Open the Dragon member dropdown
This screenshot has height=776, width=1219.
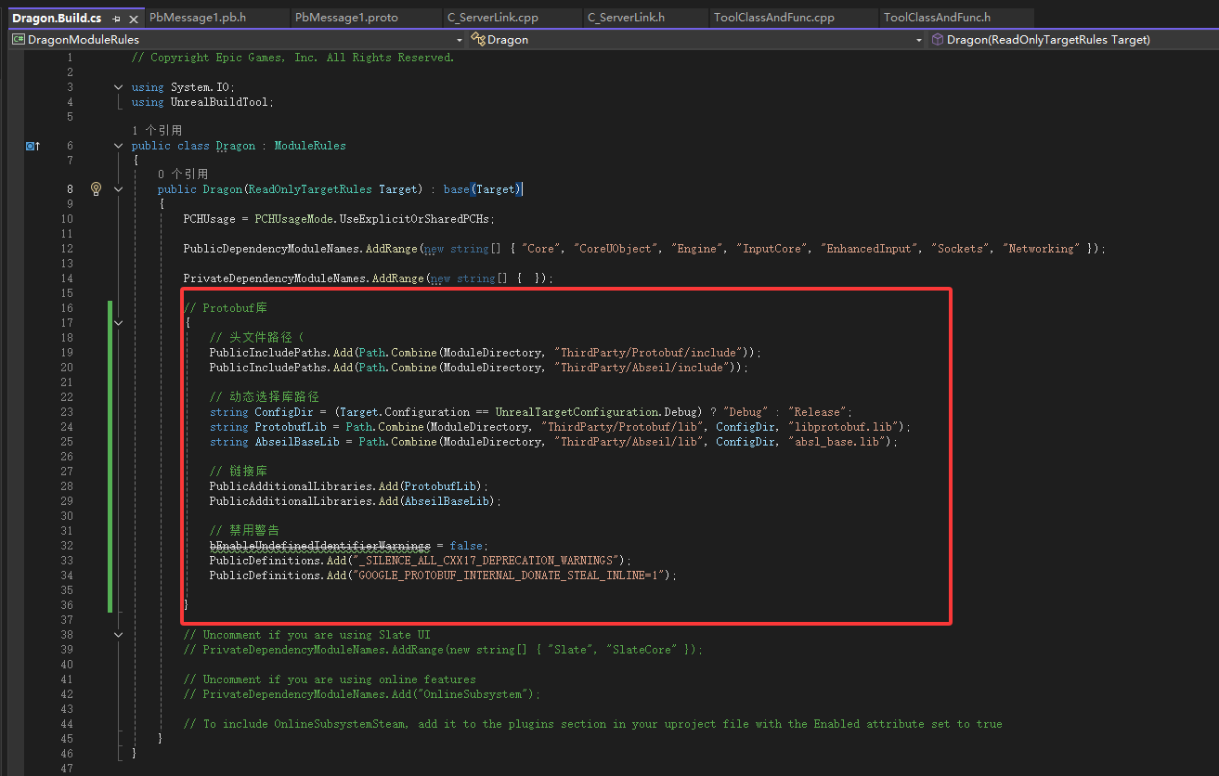pyautogui.click(x=919, y=39)
